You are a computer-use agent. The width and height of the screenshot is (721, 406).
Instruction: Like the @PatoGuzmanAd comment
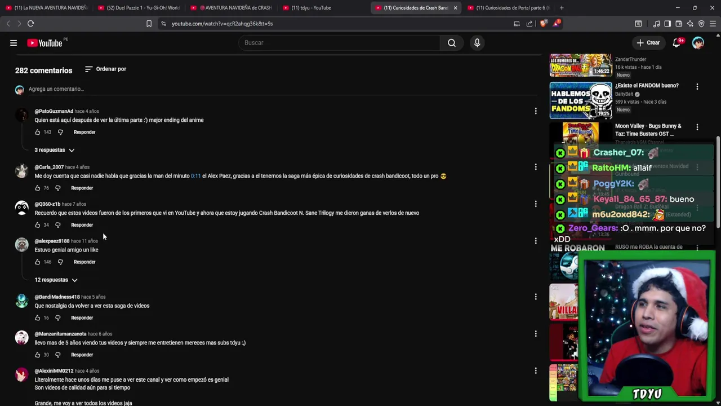pos(38,132)
